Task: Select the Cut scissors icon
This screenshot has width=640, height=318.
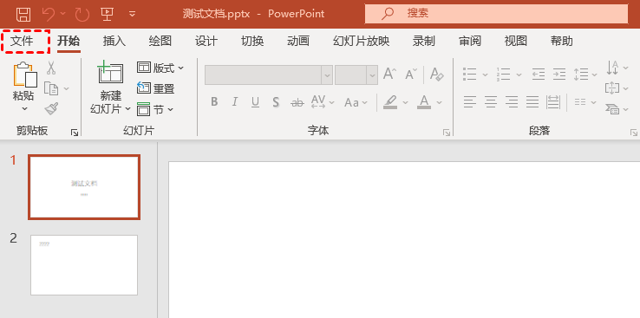Action: point(50,68)
